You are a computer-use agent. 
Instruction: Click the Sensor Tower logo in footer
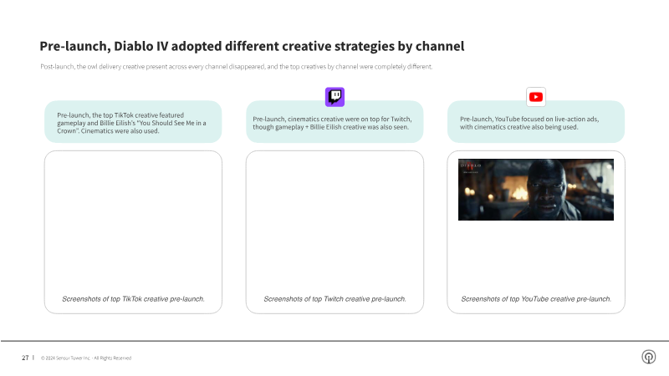click(x=648, y=358)
